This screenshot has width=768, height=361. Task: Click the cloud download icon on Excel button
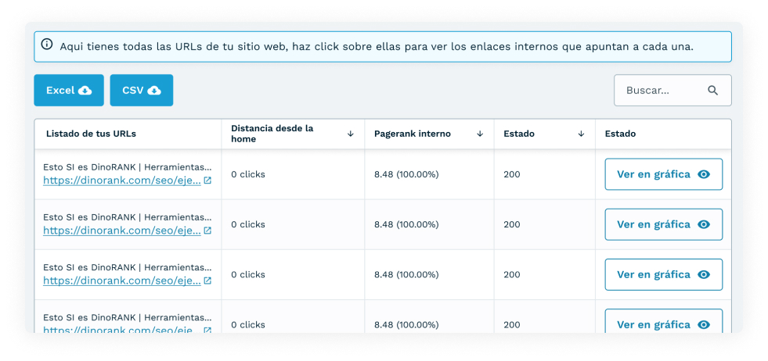(x=85, y=91)
